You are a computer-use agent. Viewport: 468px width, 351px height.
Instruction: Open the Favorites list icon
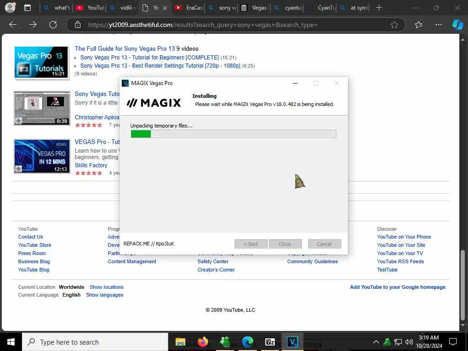point(419,25)
